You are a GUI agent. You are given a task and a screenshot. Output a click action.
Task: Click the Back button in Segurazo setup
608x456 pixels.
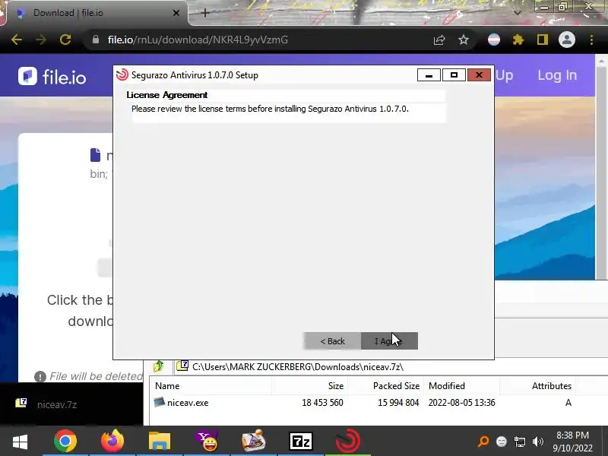[332, 341]
